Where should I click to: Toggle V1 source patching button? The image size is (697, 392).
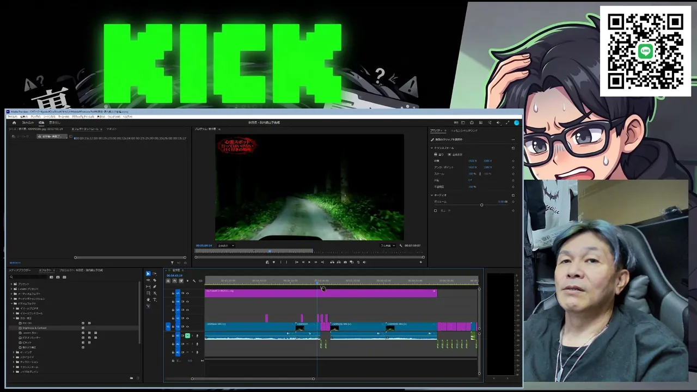click(168, 327)
